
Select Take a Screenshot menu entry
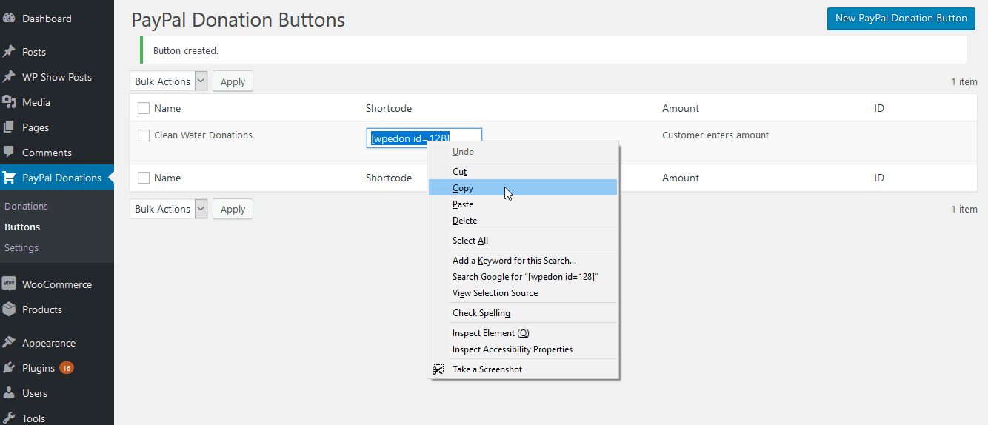point(523,369)
